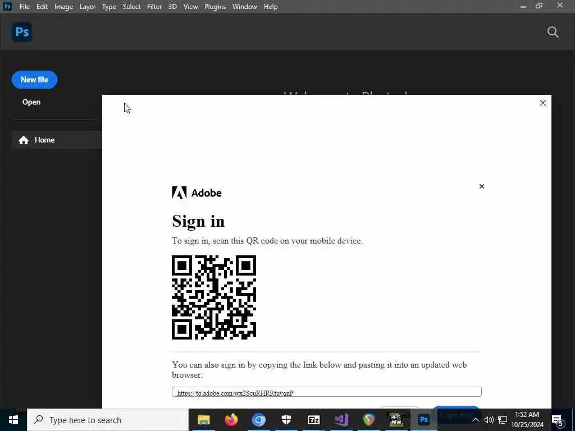Open the Window menu

245,7
